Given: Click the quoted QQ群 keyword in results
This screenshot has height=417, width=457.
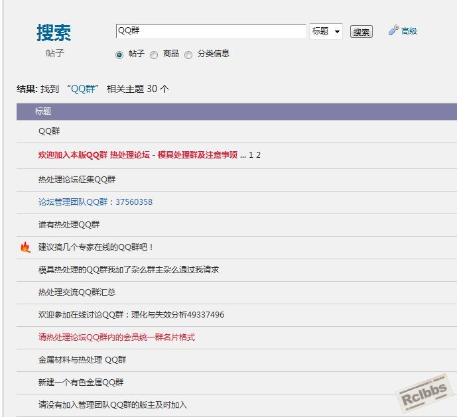Looking at the screenshot, I should click(83, 89).
